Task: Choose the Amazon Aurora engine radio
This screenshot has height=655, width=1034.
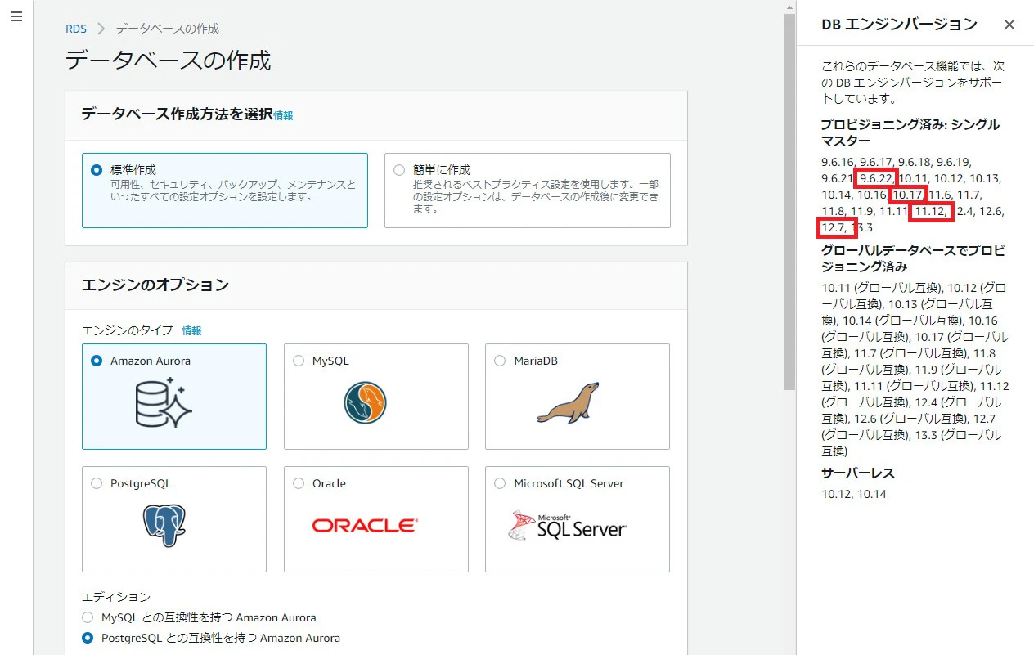Action: pyautogui.click(x=97, y=361)
